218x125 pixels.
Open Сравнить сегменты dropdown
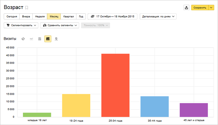point(59,25)
